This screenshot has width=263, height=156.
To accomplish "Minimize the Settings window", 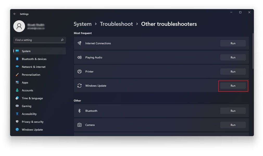I will point(231,12).
